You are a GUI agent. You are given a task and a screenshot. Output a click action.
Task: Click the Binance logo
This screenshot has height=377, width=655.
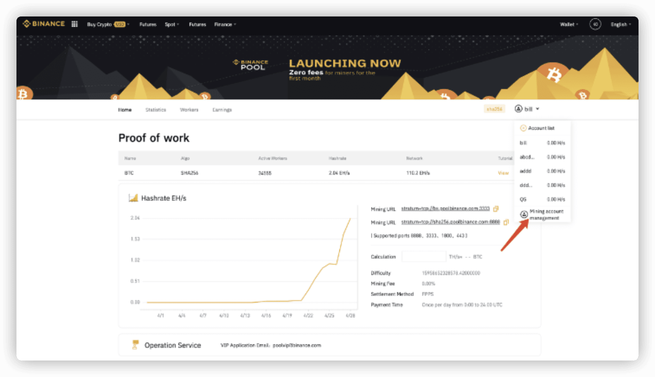44,24
